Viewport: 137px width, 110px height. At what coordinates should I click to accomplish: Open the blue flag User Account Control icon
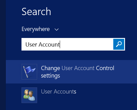[29, 72]
